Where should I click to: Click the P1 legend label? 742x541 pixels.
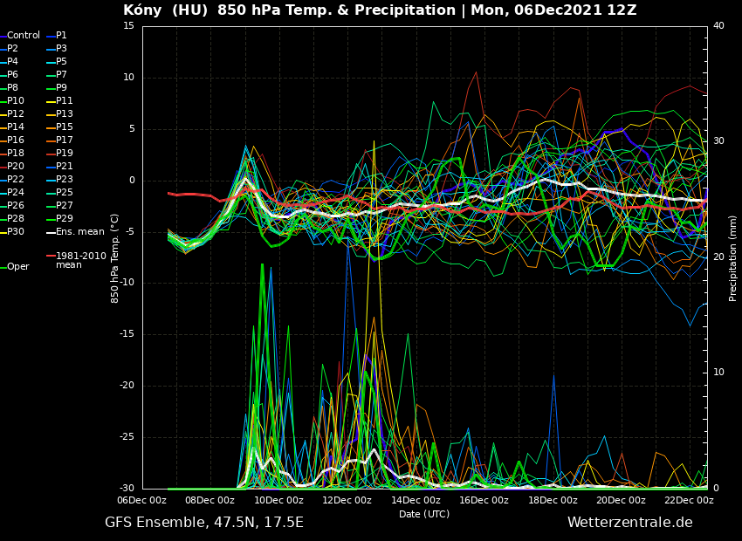coord(61,36)
